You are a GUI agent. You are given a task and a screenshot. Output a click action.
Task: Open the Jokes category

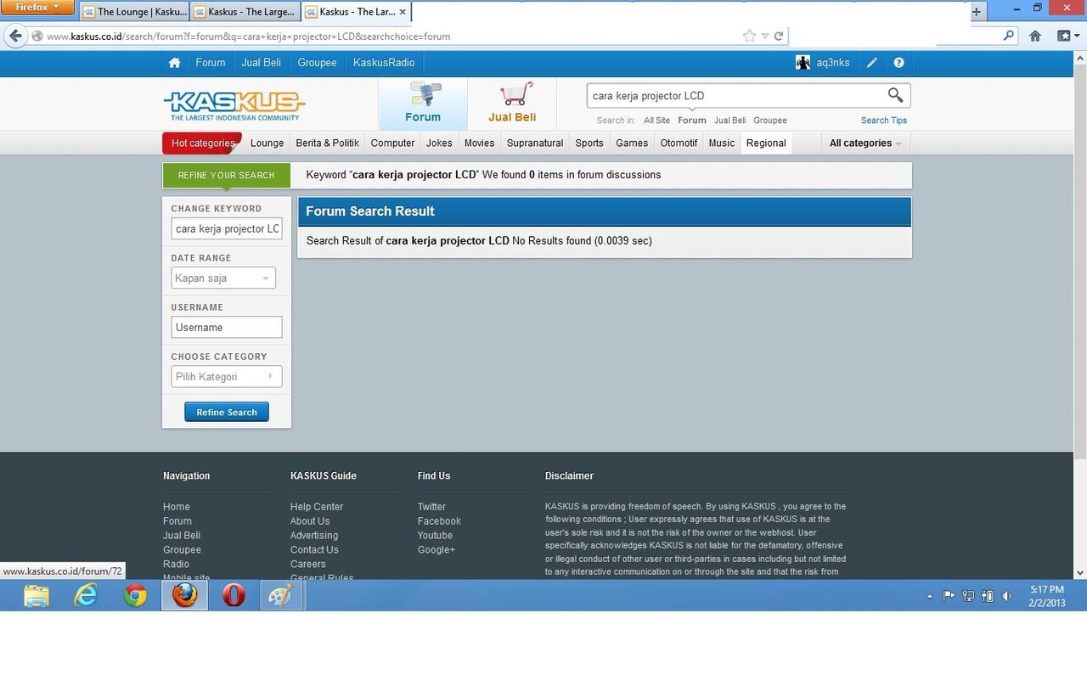[439, 143]
